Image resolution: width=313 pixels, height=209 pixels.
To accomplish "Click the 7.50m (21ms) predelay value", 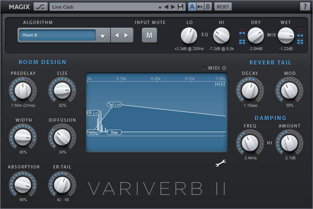I will (23, 106).
